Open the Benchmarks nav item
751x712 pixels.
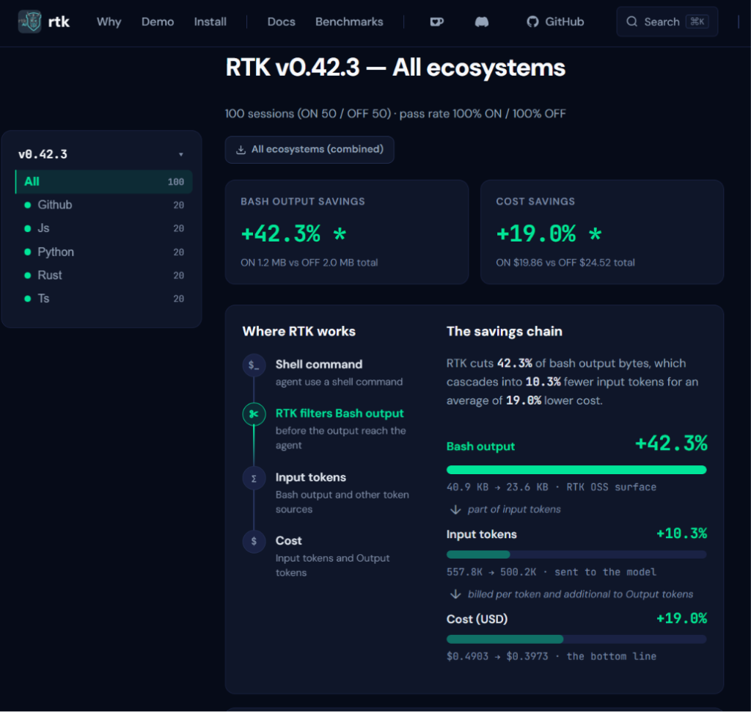[x=349, y=21]
